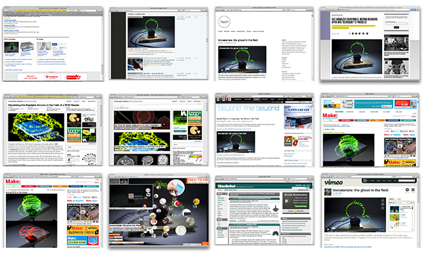Open the Immaterials: the ghost in the field heading
The height and width of the screenshot is (253, 423).
tap(238, 40)
